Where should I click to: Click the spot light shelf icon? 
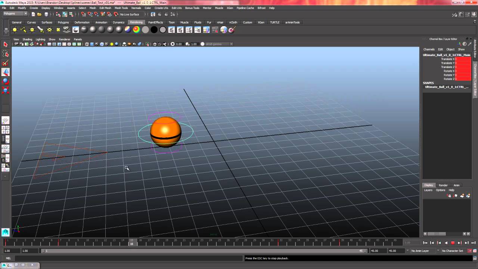(x=41, y=30)
